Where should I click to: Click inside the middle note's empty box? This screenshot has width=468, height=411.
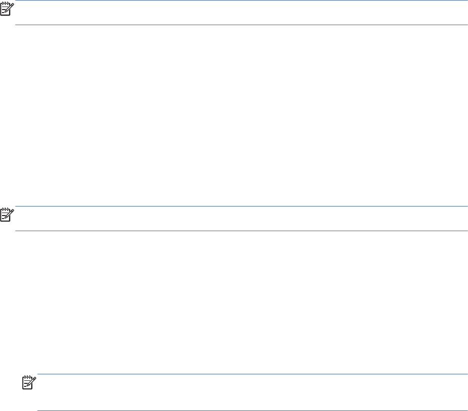(242, 219)
